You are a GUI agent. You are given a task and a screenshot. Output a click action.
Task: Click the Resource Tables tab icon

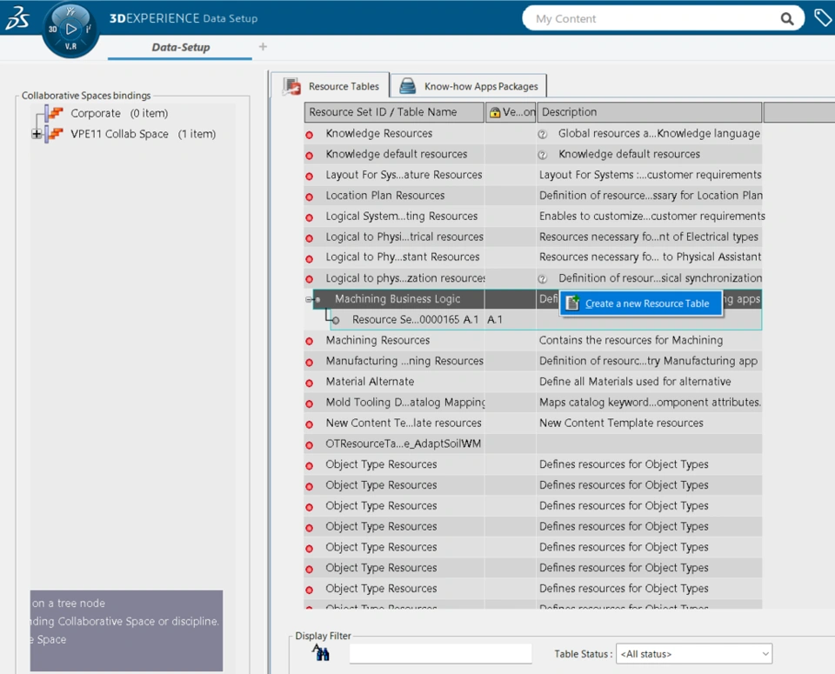coord(292,86)
